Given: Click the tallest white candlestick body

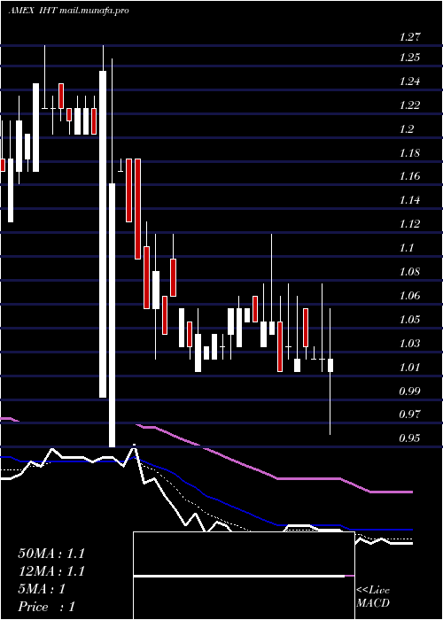Looking at the screenshot, I should click(103, 234).
